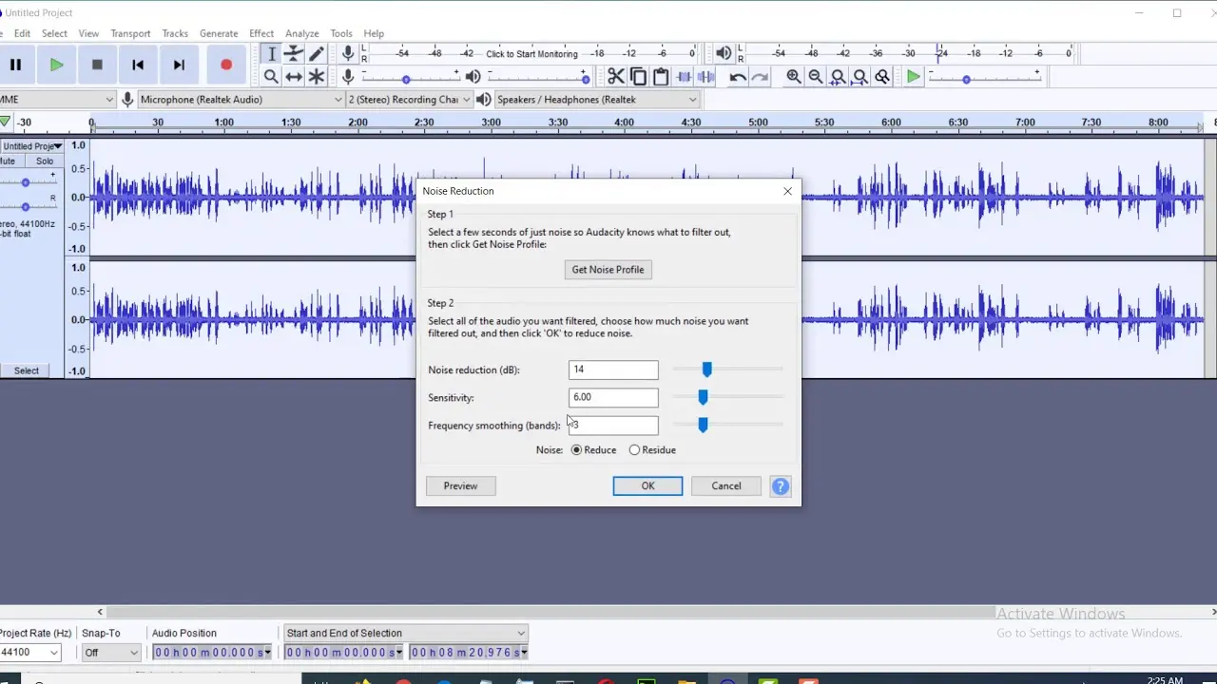This screenshot has height=684, width=1217.
Task: Open the Start and End of Selection dropdown
Action: [x=405, y=634]
